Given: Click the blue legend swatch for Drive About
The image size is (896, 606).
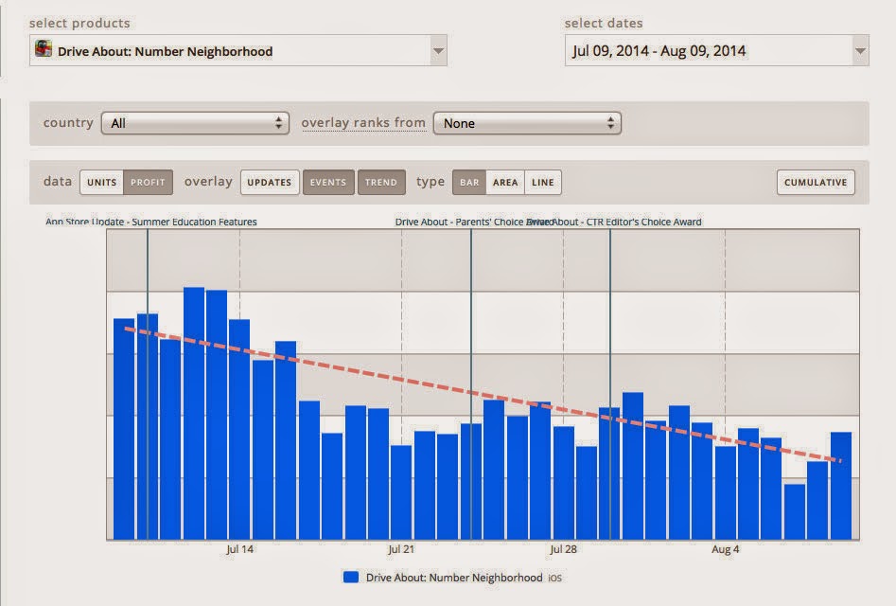Looking at the screenshot, I should pos(351,577).
